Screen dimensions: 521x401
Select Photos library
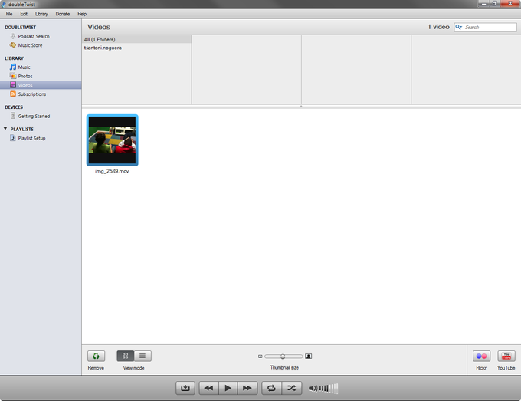point(25,76)
